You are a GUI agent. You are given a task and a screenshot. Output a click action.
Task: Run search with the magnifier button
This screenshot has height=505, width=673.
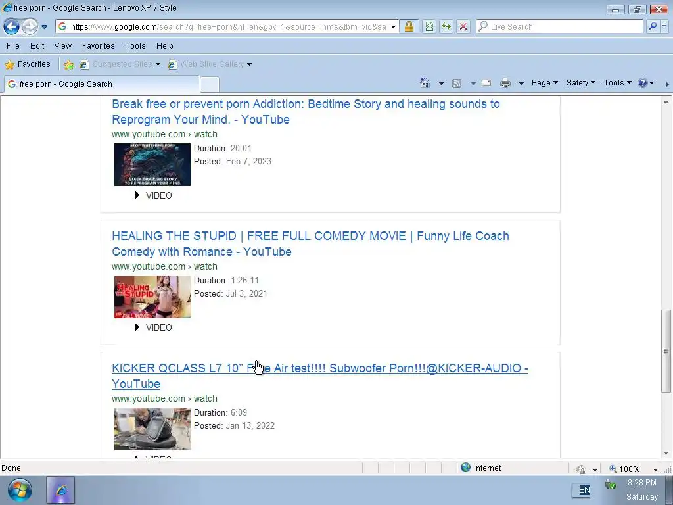(653, 26)
